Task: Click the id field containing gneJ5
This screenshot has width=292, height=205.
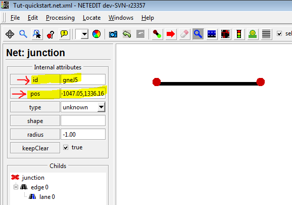Action: pyautogui.click(x=83, y=79)
